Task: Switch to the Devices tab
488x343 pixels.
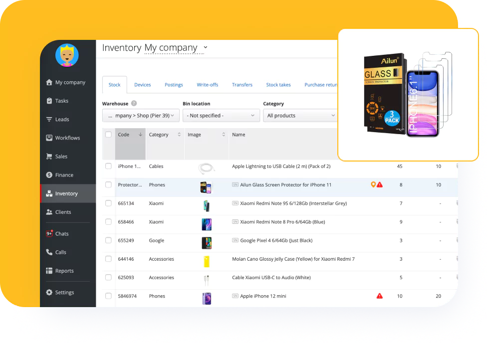Action: point(143,85)
